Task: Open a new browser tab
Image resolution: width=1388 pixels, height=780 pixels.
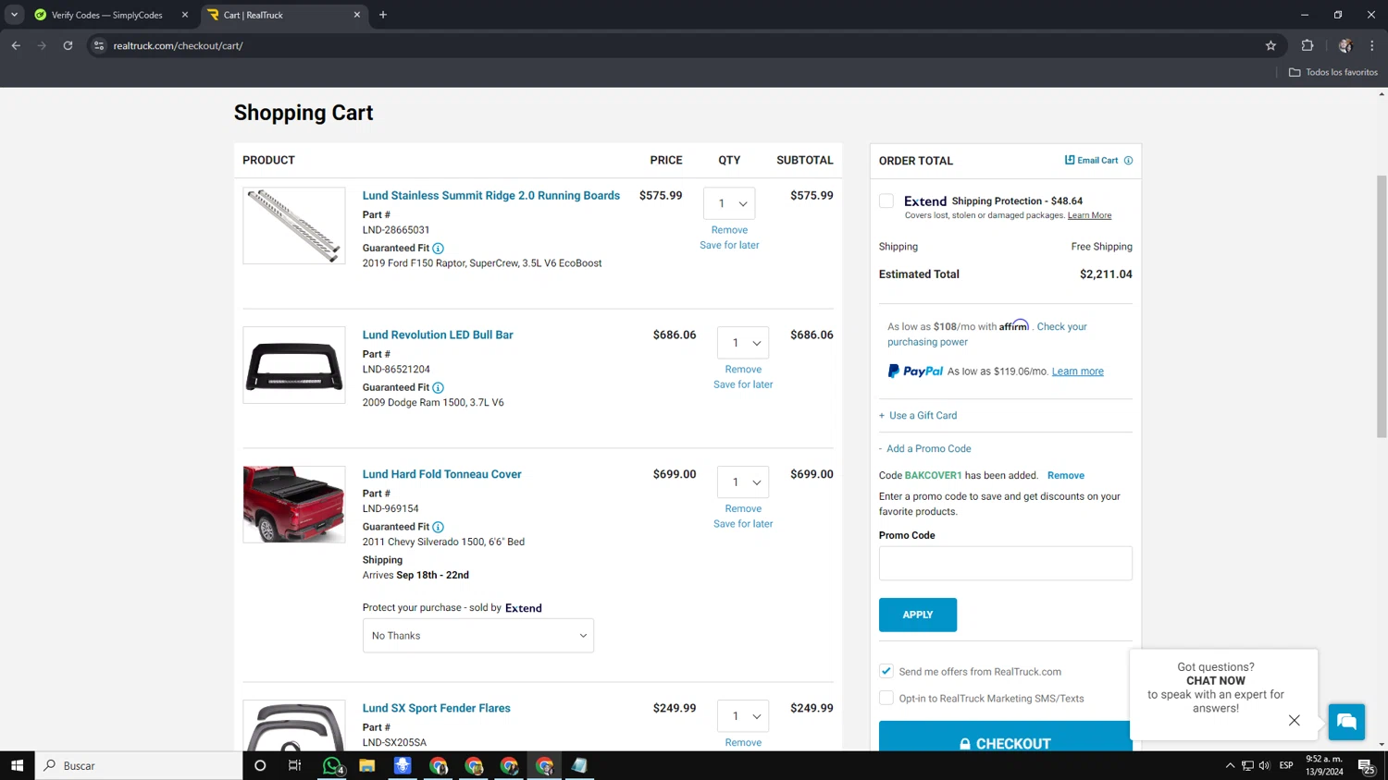Action: coord(383,15)
